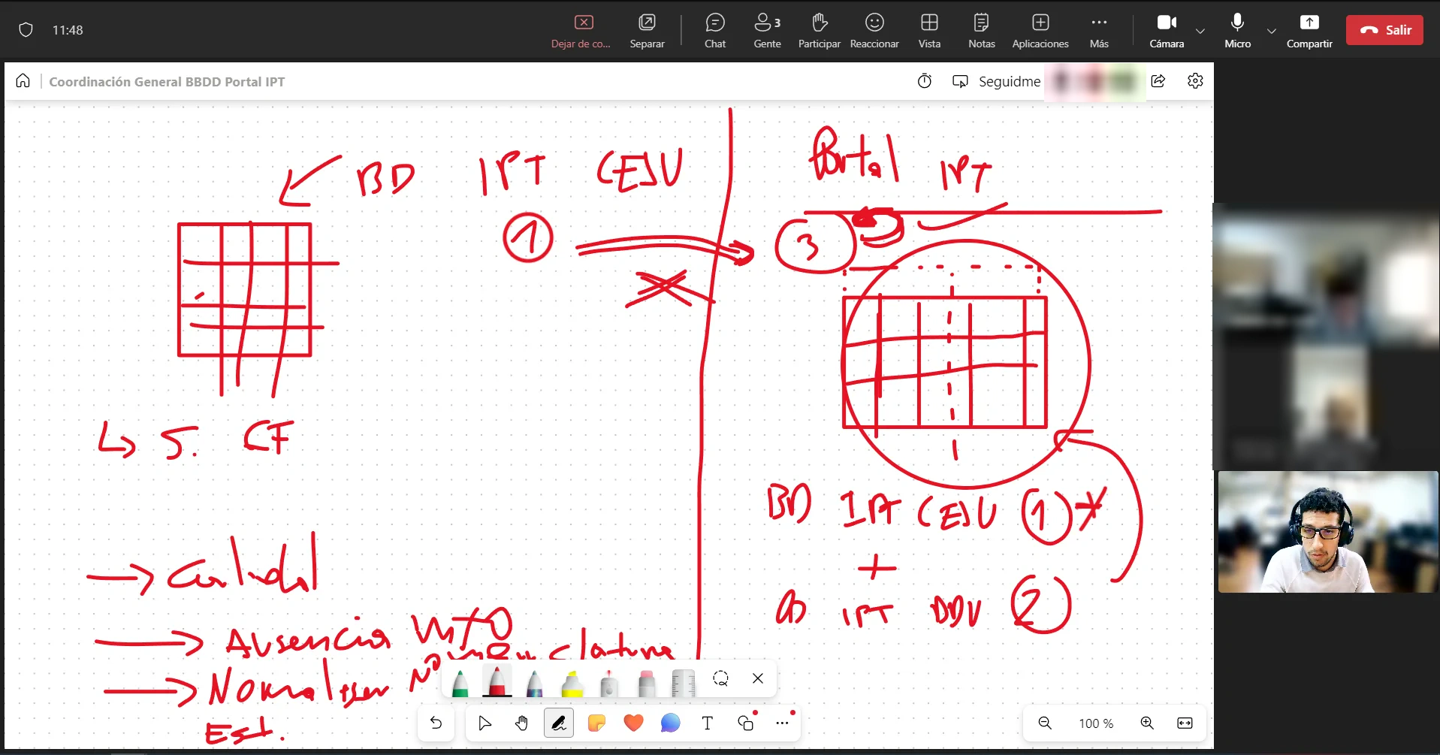Viewport: 1440px width, 755px height.
Task: Open the Más menu
Action: pos(1099,31)
